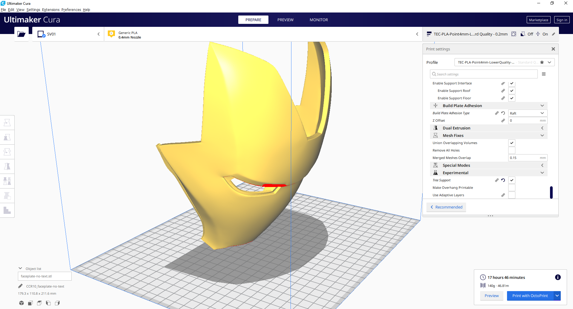Select faceplate-no-text.stl in object list
This screenshot has height=309, width=573.
(45, 276)
